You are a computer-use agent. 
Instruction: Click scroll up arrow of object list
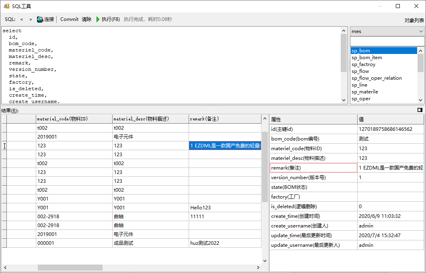tap(420, 51)
